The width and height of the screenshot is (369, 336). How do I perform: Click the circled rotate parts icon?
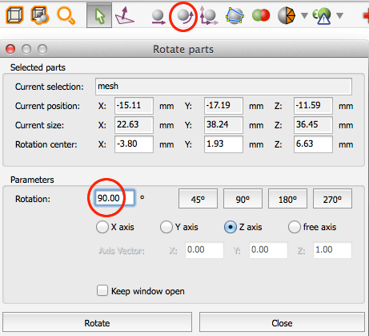click(185, 16)
